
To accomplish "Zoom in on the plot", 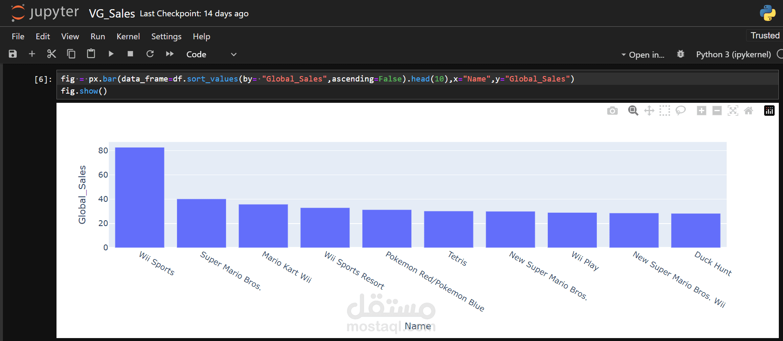I will [701, 110].
